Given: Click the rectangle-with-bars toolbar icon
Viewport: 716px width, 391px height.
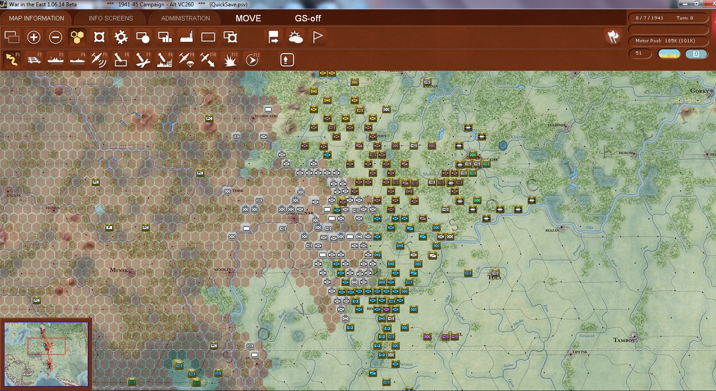Looking at the screenshot, I should coord(164,37).
